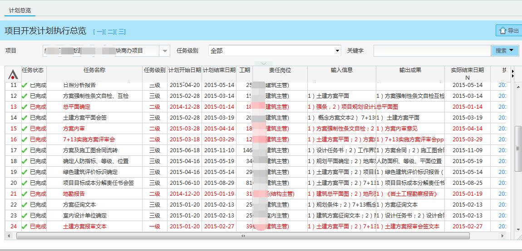Switch to the 计划总览 tab
522x251 pixels.
[20, 10]
